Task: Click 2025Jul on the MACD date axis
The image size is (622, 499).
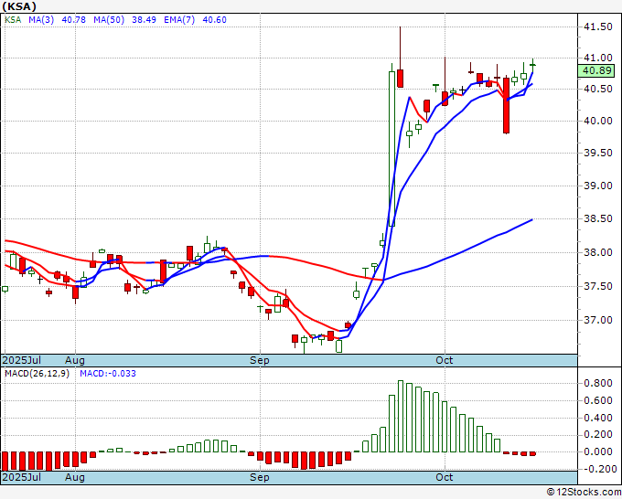Action: pyautogui.click(x=22, y=477)
